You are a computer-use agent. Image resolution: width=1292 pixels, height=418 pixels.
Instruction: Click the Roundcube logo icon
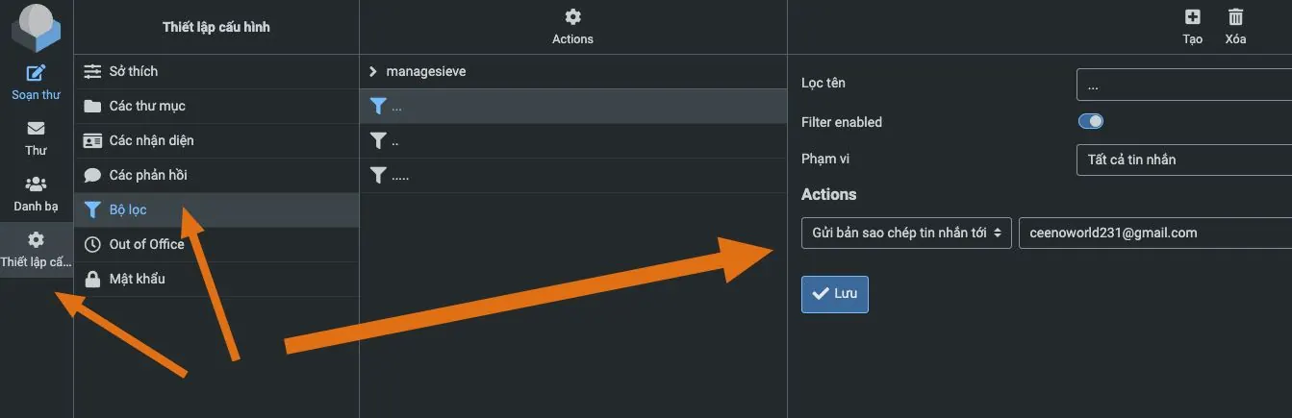(36, 27)
